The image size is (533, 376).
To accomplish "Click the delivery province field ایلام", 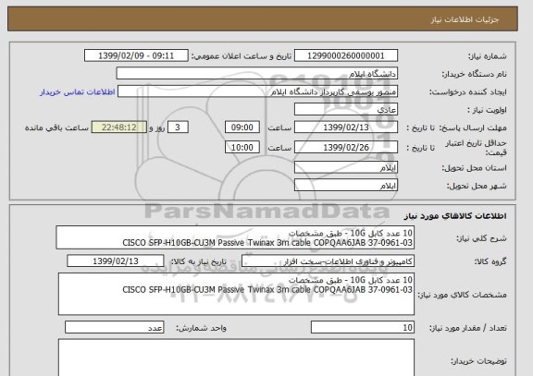I will point(346,167).
